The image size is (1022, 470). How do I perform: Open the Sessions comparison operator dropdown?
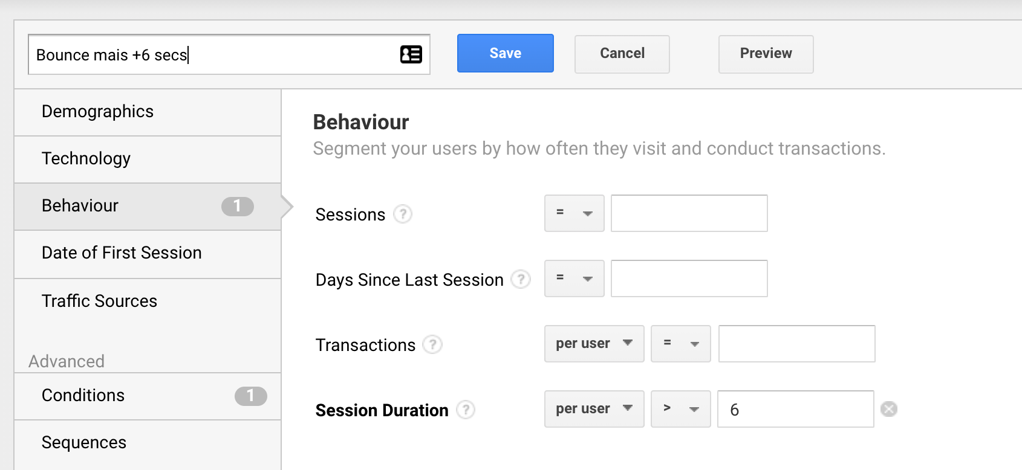click(x=573, y=213)
